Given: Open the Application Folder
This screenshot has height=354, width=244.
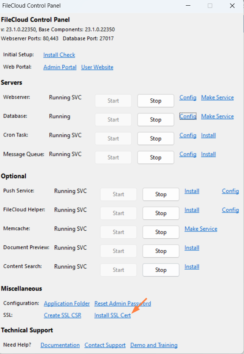Looking at the screenshot, I should [x=66, y=303].
